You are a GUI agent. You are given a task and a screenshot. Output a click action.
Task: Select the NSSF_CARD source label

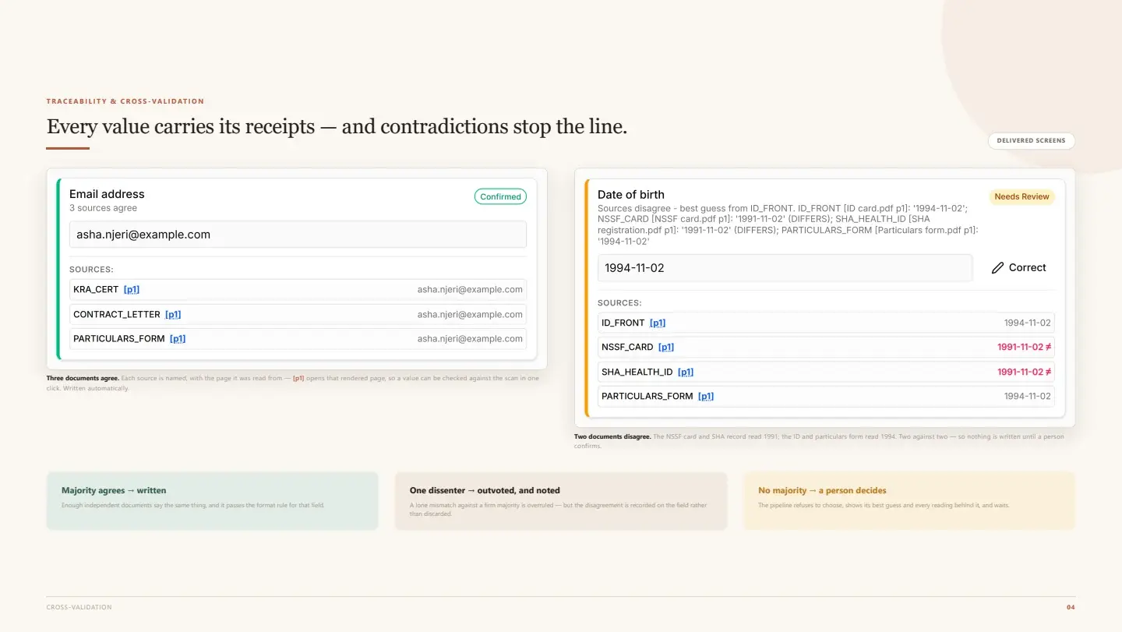[627, 347]
